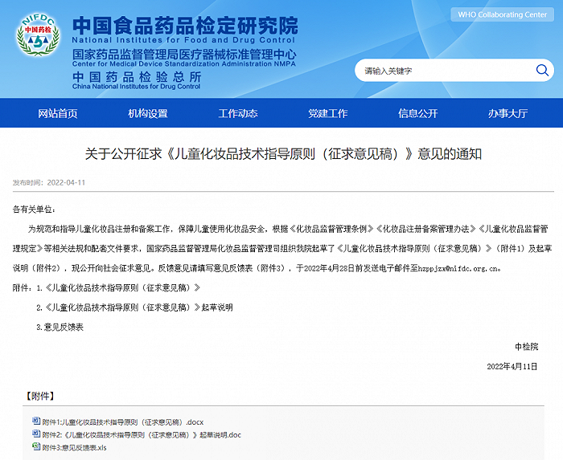Click the 中国食品药品检定研究院 site title
Viewport: 563px width, 460px height.
tap(185, 25)
